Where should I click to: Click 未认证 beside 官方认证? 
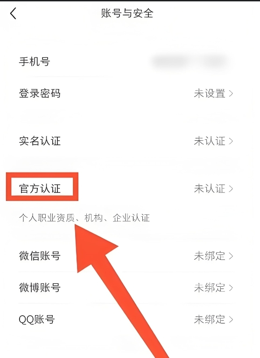click(210, 189)
